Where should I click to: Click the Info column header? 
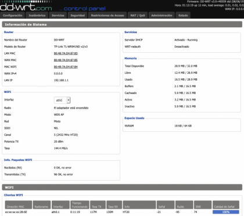[x=139, y=205]
